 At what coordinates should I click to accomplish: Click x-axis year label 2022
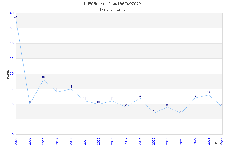pos(195,141)
